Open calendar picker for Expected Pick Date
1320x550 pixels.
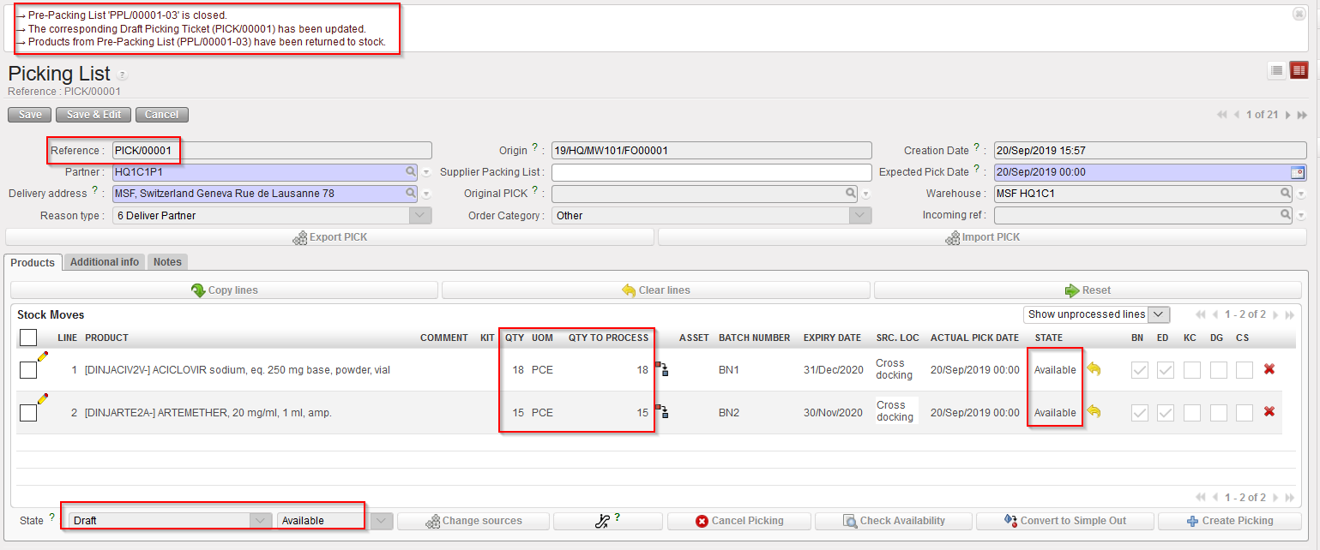(1298, 172)
